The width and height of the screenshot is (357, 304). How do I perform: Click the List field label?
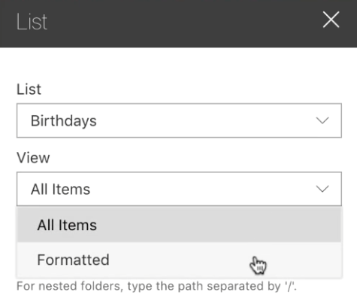(29, 89)
